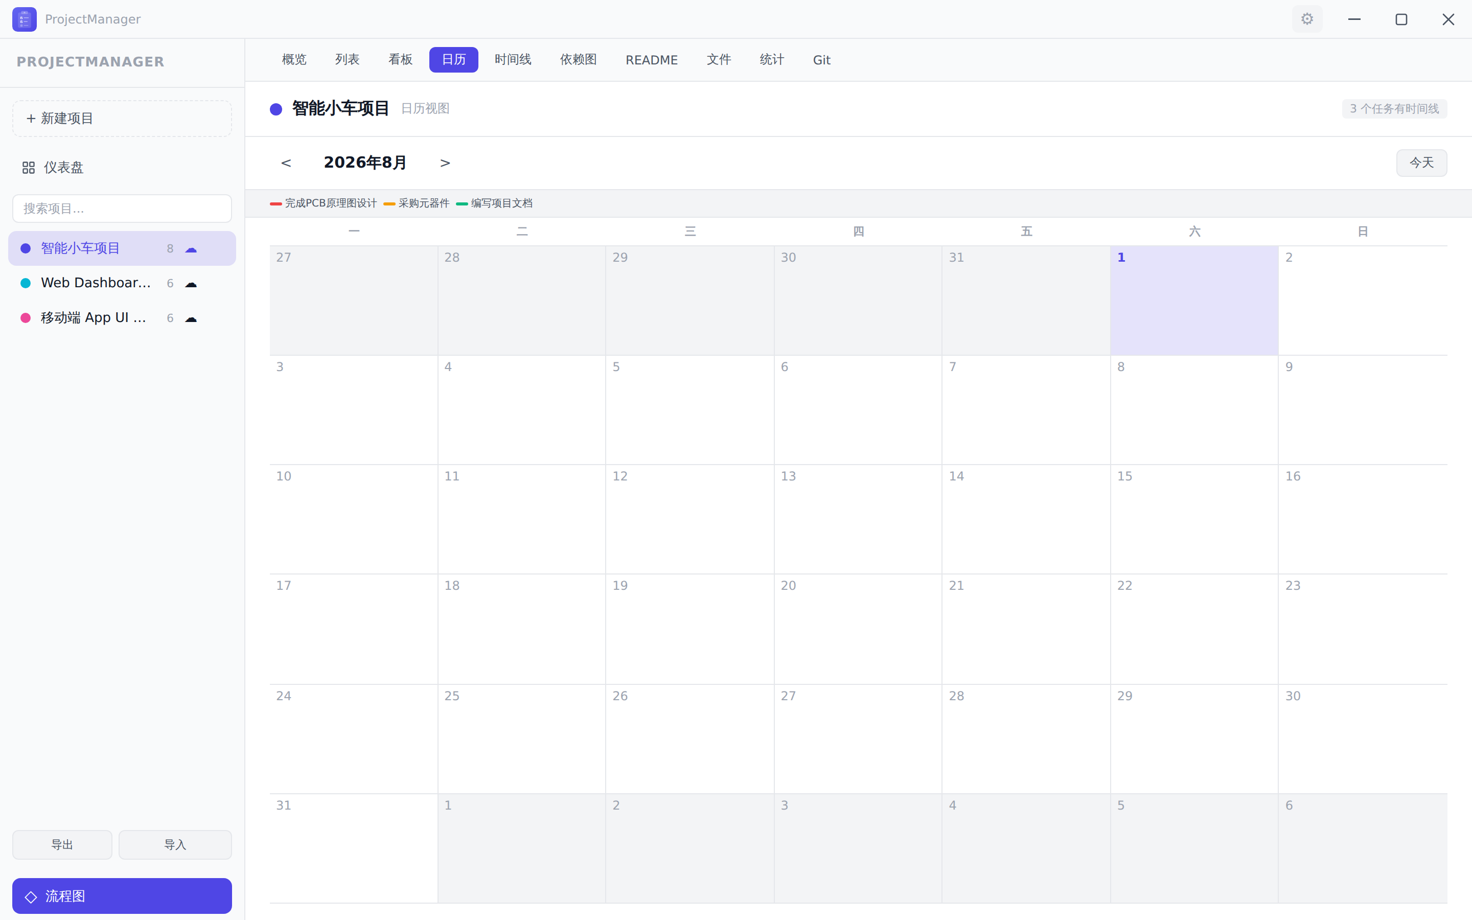1472x920 pixels.
Task: Click the pink dot of 移动端 App UI project
Action: [26, 317]
